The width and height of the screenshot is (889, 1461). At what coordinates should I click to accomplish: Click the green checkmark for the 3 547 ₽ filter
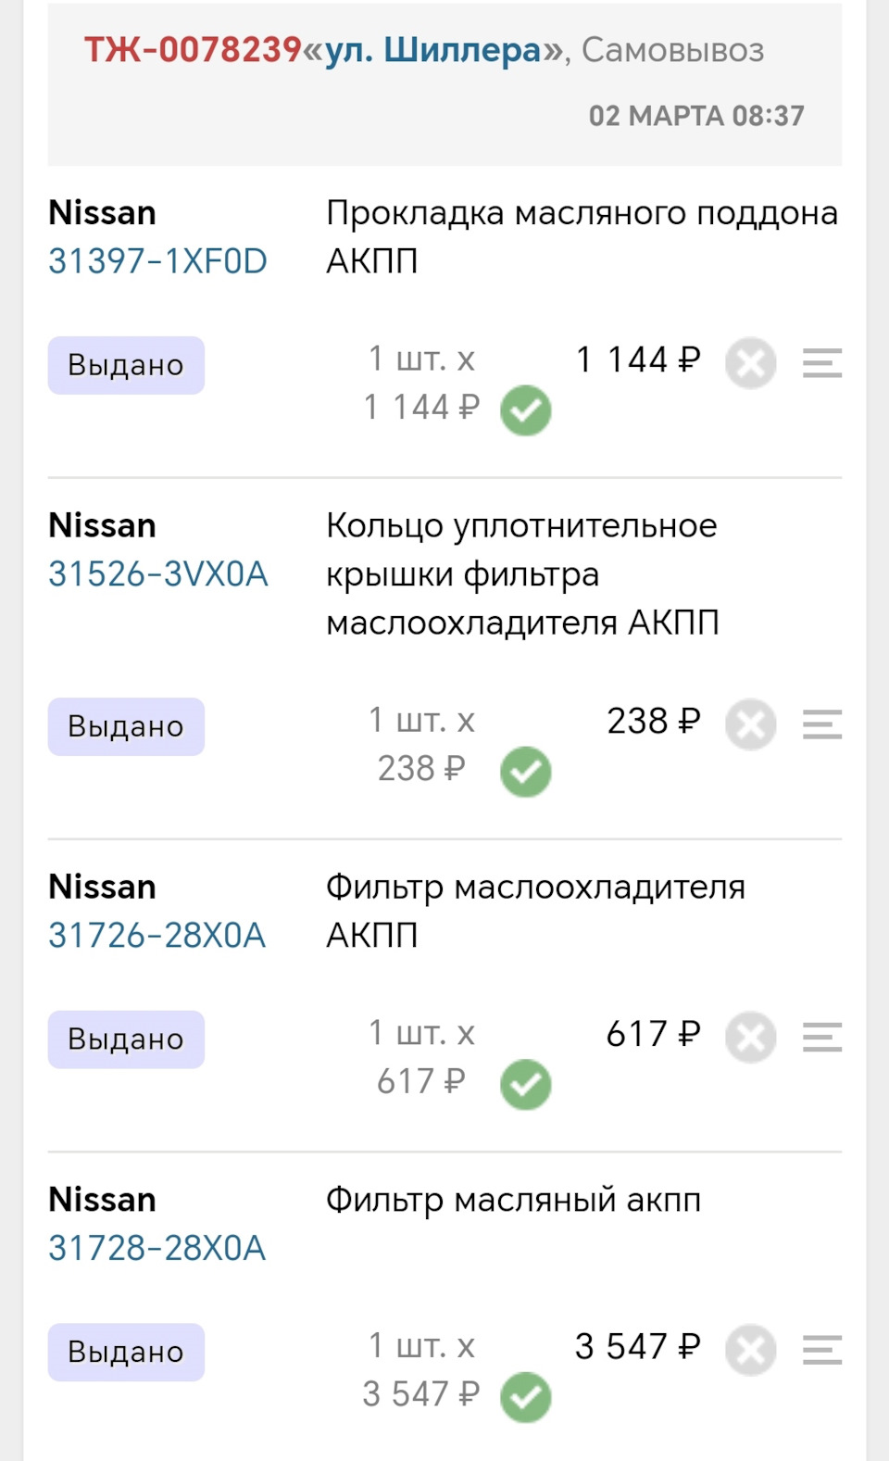click(x=525, y=1397)
